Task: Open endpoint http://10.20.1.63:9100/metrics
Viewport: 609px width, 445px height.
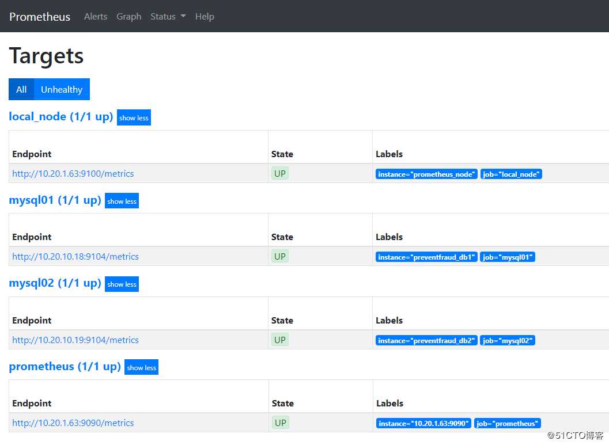Action: (x=73, y=174)
